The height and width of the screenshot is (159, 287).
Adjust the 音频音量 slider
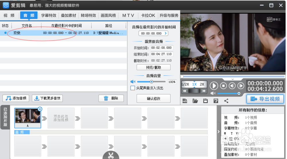pyautogui.click(x=151, y=82)
